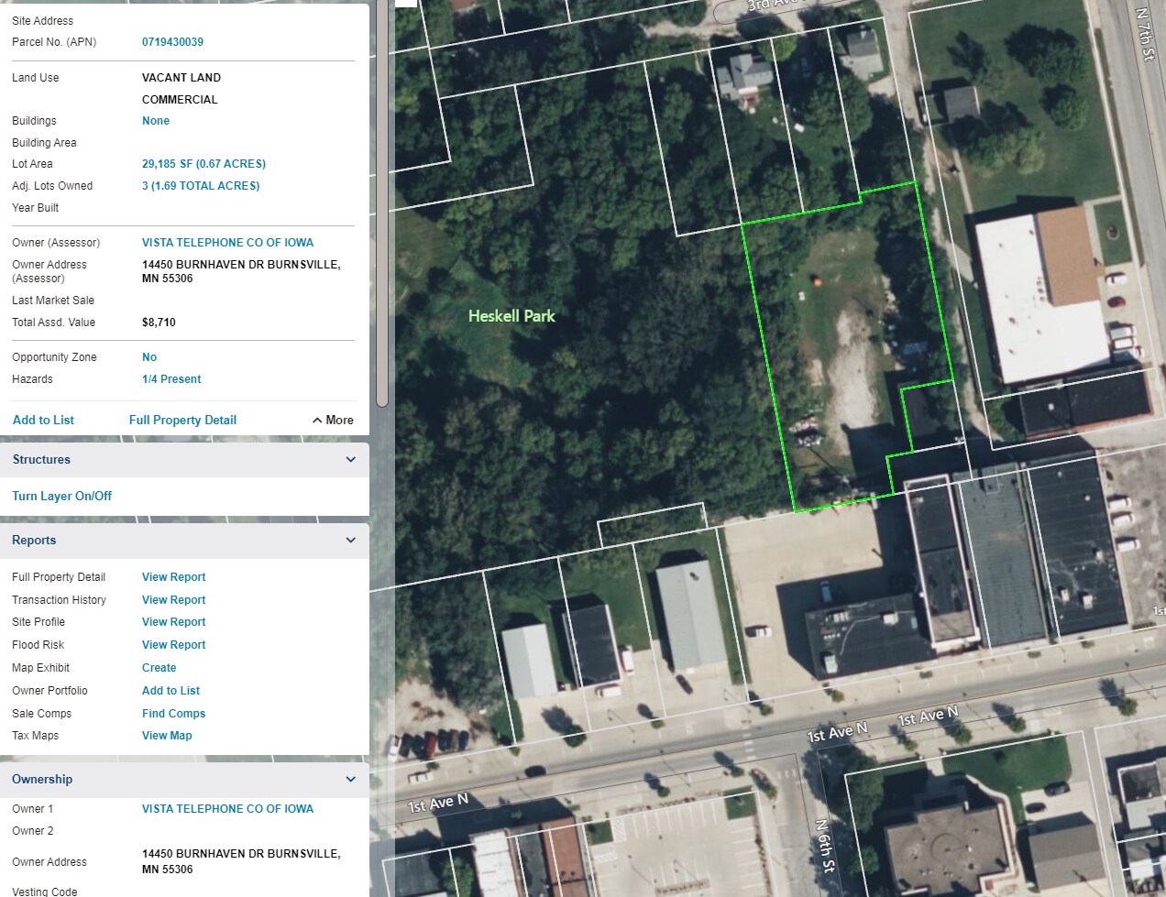Open the Full Property Detail link
The image size is (1166, 897).
coord(182,421)
